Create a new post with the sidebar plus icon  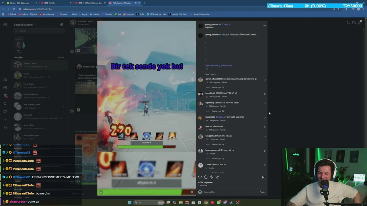(x=5, y=120)
